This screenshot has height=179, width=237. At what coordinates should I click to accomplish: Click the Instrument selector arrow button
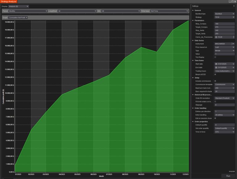(233, 44)
